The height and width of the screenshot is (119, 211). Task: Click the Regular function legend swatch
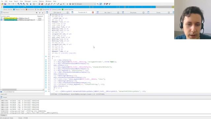point(14,10)
